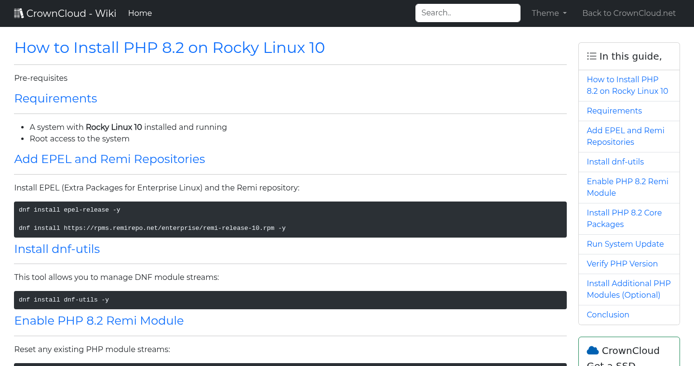Click the page title heading link
The image size is (694, 366).
coord(170,48)
